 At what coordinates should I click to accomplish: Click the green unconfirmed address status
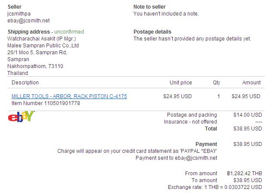(x=69, y=32)
